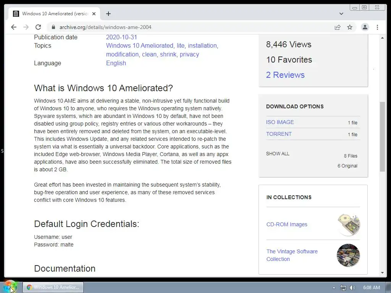Open the English language link
Viewport: 391px width, 293px height.
[x=116, y=63]
